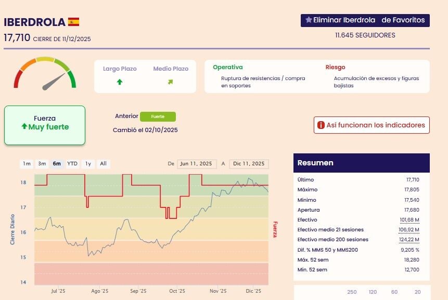The height and width of the screenshot is (300, 448).
Task: Click the Jul '25 label on chart axis
Action: pos(58,291)
